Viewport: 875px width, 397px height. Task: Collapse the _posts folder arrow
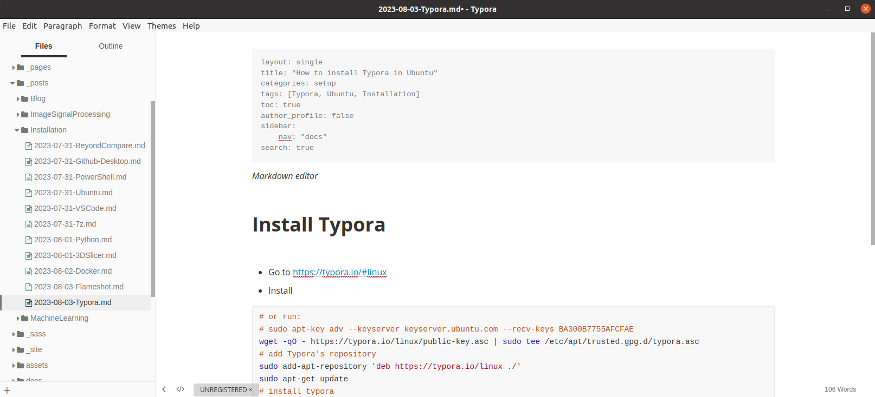point(12,83)
